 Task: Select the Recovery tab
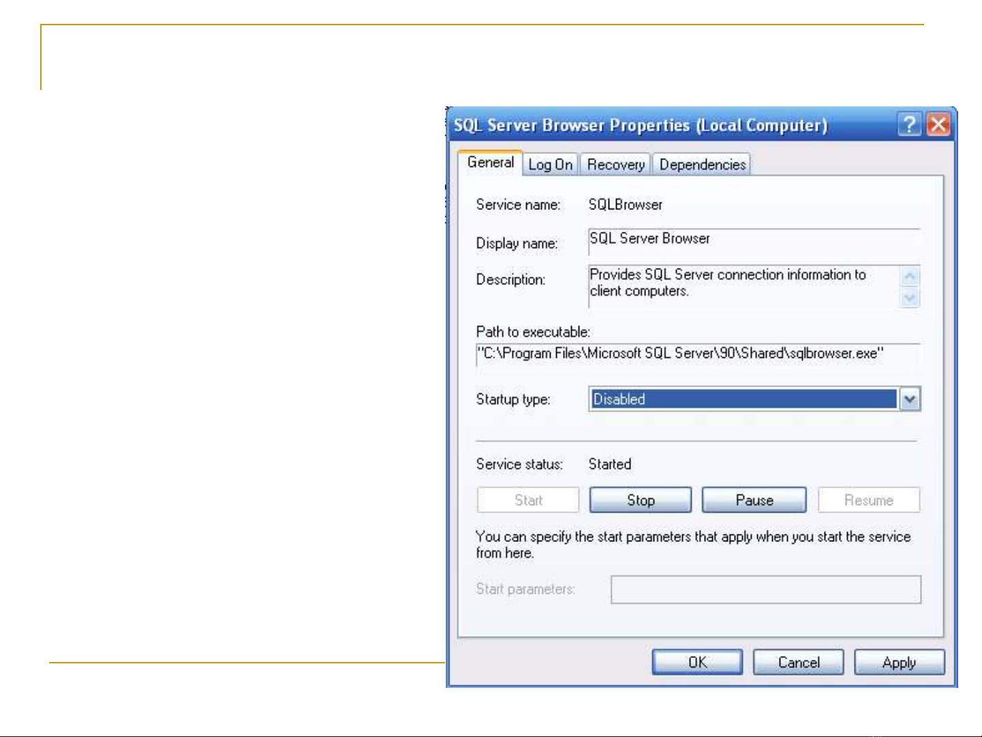615,165
